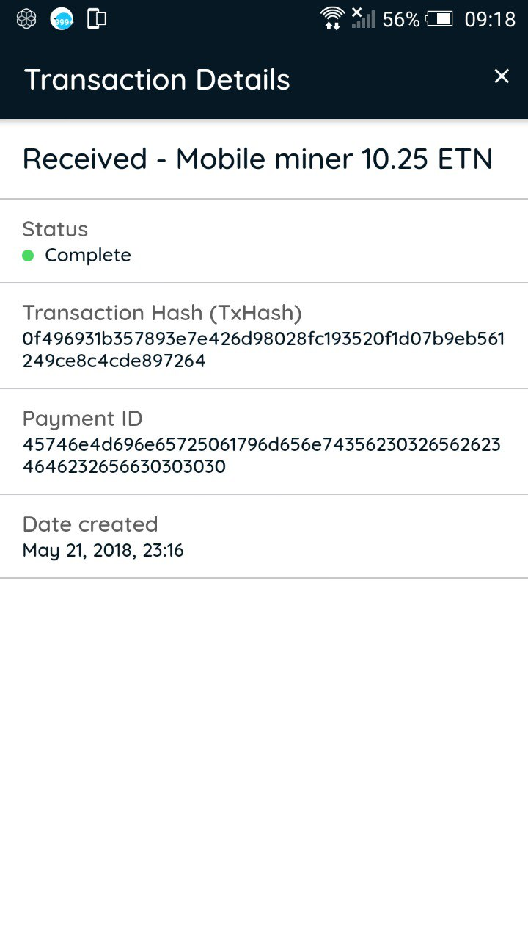The height and width of the screenshot is (940, 528).
Task: Tap the Status label
Action: click(x=55, y=229)
